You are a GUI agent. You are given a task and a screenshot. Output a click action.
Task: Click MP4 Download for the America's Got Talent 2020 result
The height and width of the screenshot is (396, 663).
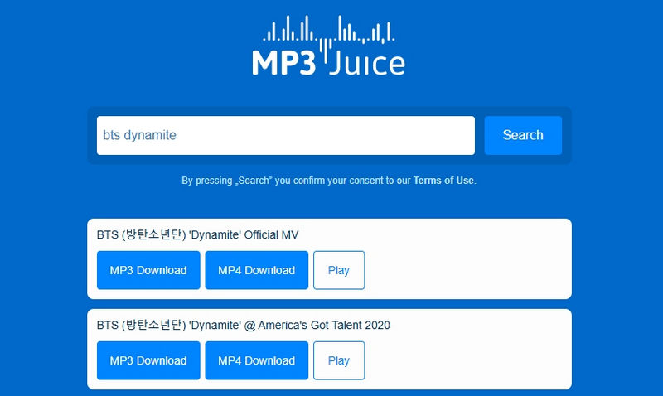(x=257, y=360)
